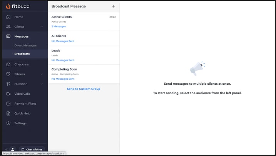The image size is (276, 156).
Task: Expand the Nutrition submenu chevron
Action: [42, 84]
